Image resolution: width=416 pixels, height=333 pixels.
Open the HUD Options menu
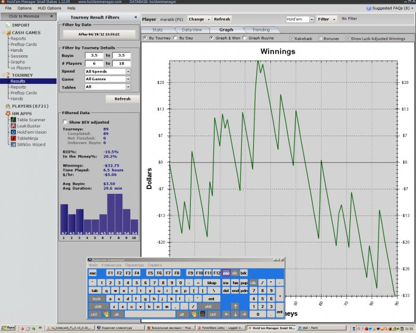[x=49, y=8]
